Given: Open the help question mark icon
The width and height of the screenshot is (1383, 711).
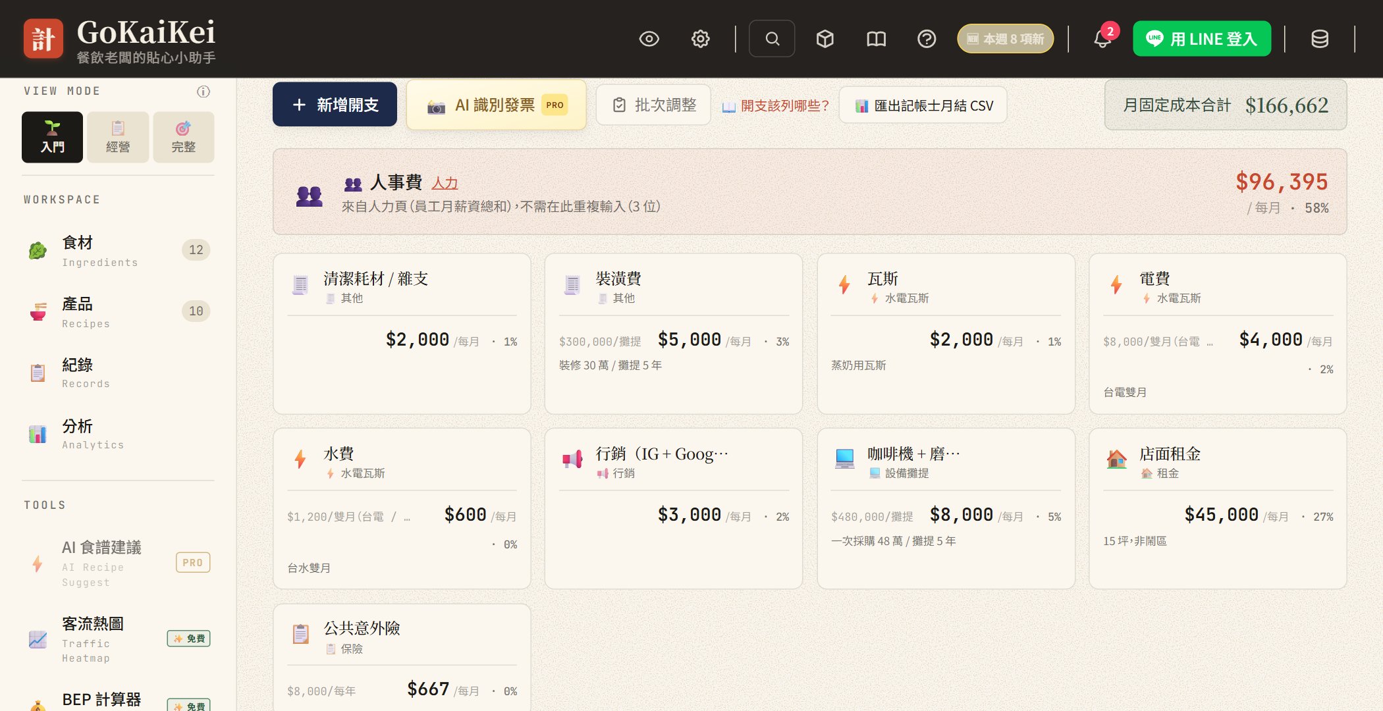Looking at the screenshot, I should click(927, 39).
